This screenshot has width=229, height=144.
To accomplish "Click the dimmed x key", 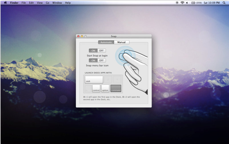I will click(x=117, y=80).
